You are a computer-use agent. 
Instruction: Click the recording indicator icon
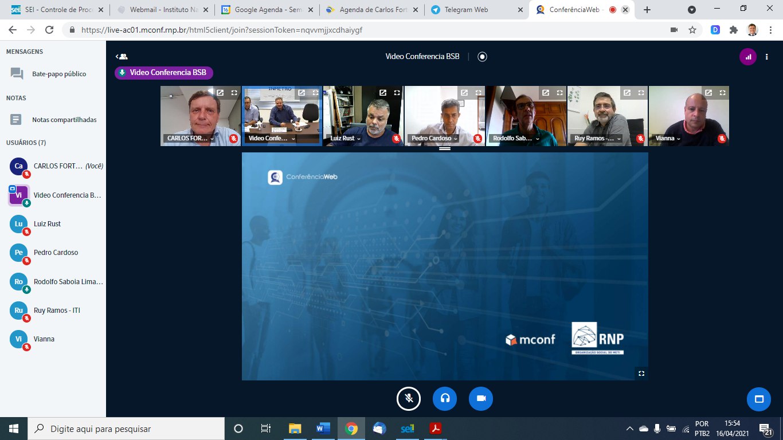click(482, 56)
